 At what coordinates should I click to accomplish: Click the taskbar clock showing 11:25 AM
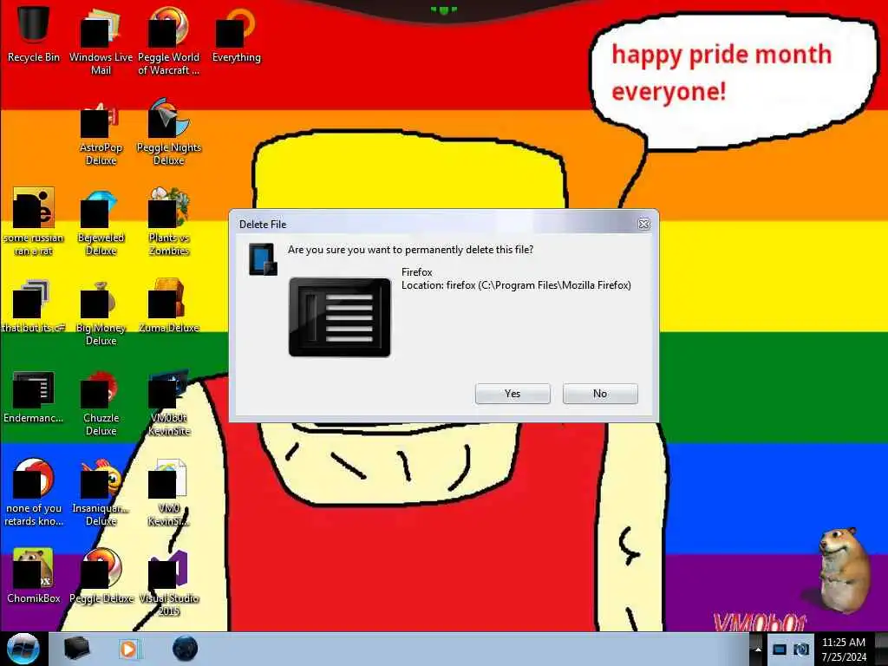pyautogui.click(x=844, y=650)
